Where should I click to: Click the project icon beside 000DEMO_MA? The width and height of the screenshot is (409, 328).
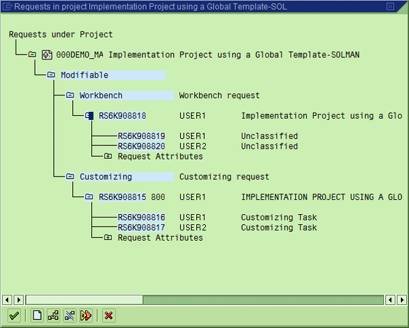pos(47,55)
